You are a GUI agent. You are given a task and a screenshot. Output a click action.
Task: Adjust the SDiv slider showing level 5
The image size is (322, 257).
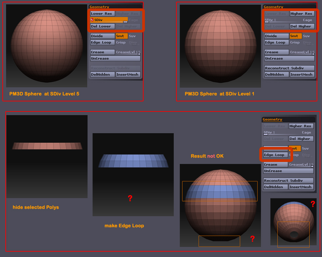(x=107, y=20)
